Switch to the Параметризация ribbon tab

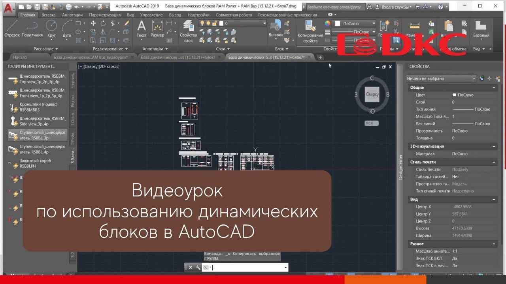click(x=105, y=15)
